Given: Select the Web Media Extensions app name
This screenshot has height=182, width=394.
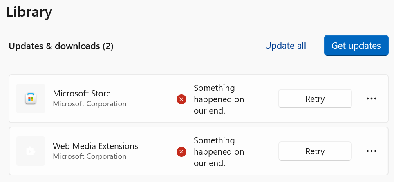Looking at the screenshot, I should [x=95, y=146].
